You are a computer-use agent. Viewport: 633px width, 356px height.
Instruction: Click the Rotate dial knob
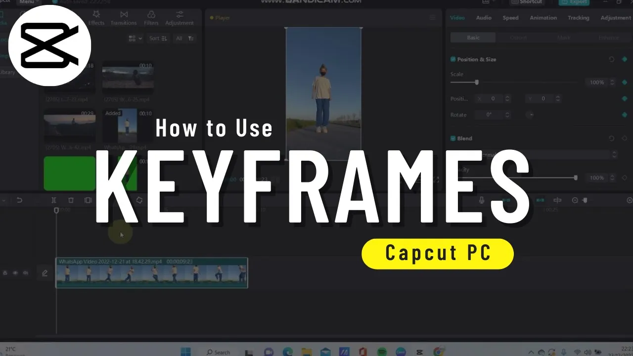[530, 115]
